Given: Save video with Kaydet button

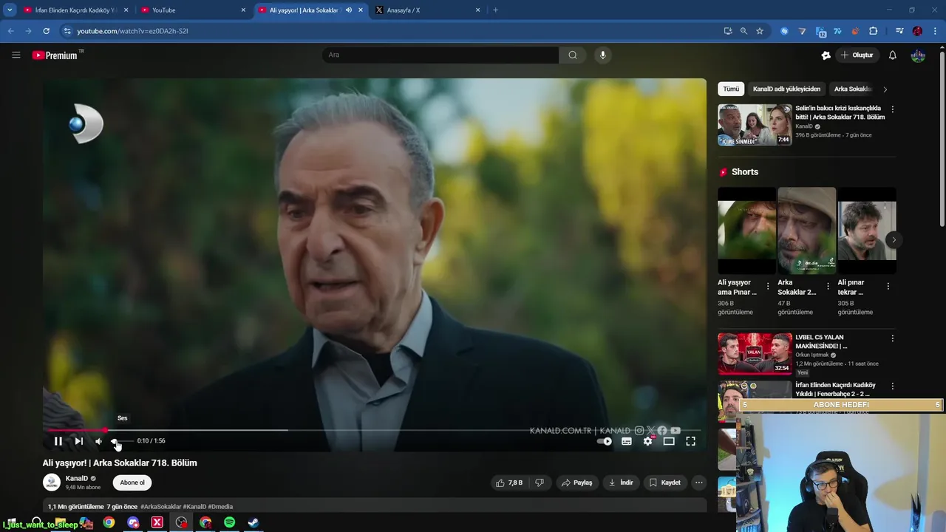Looking at the screenshot, I should 664,482.
